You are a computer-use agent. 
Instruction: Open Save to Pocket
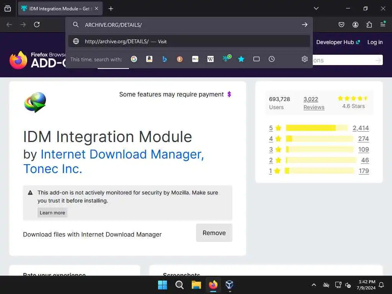pyautogui.click(x=341, y=24)
